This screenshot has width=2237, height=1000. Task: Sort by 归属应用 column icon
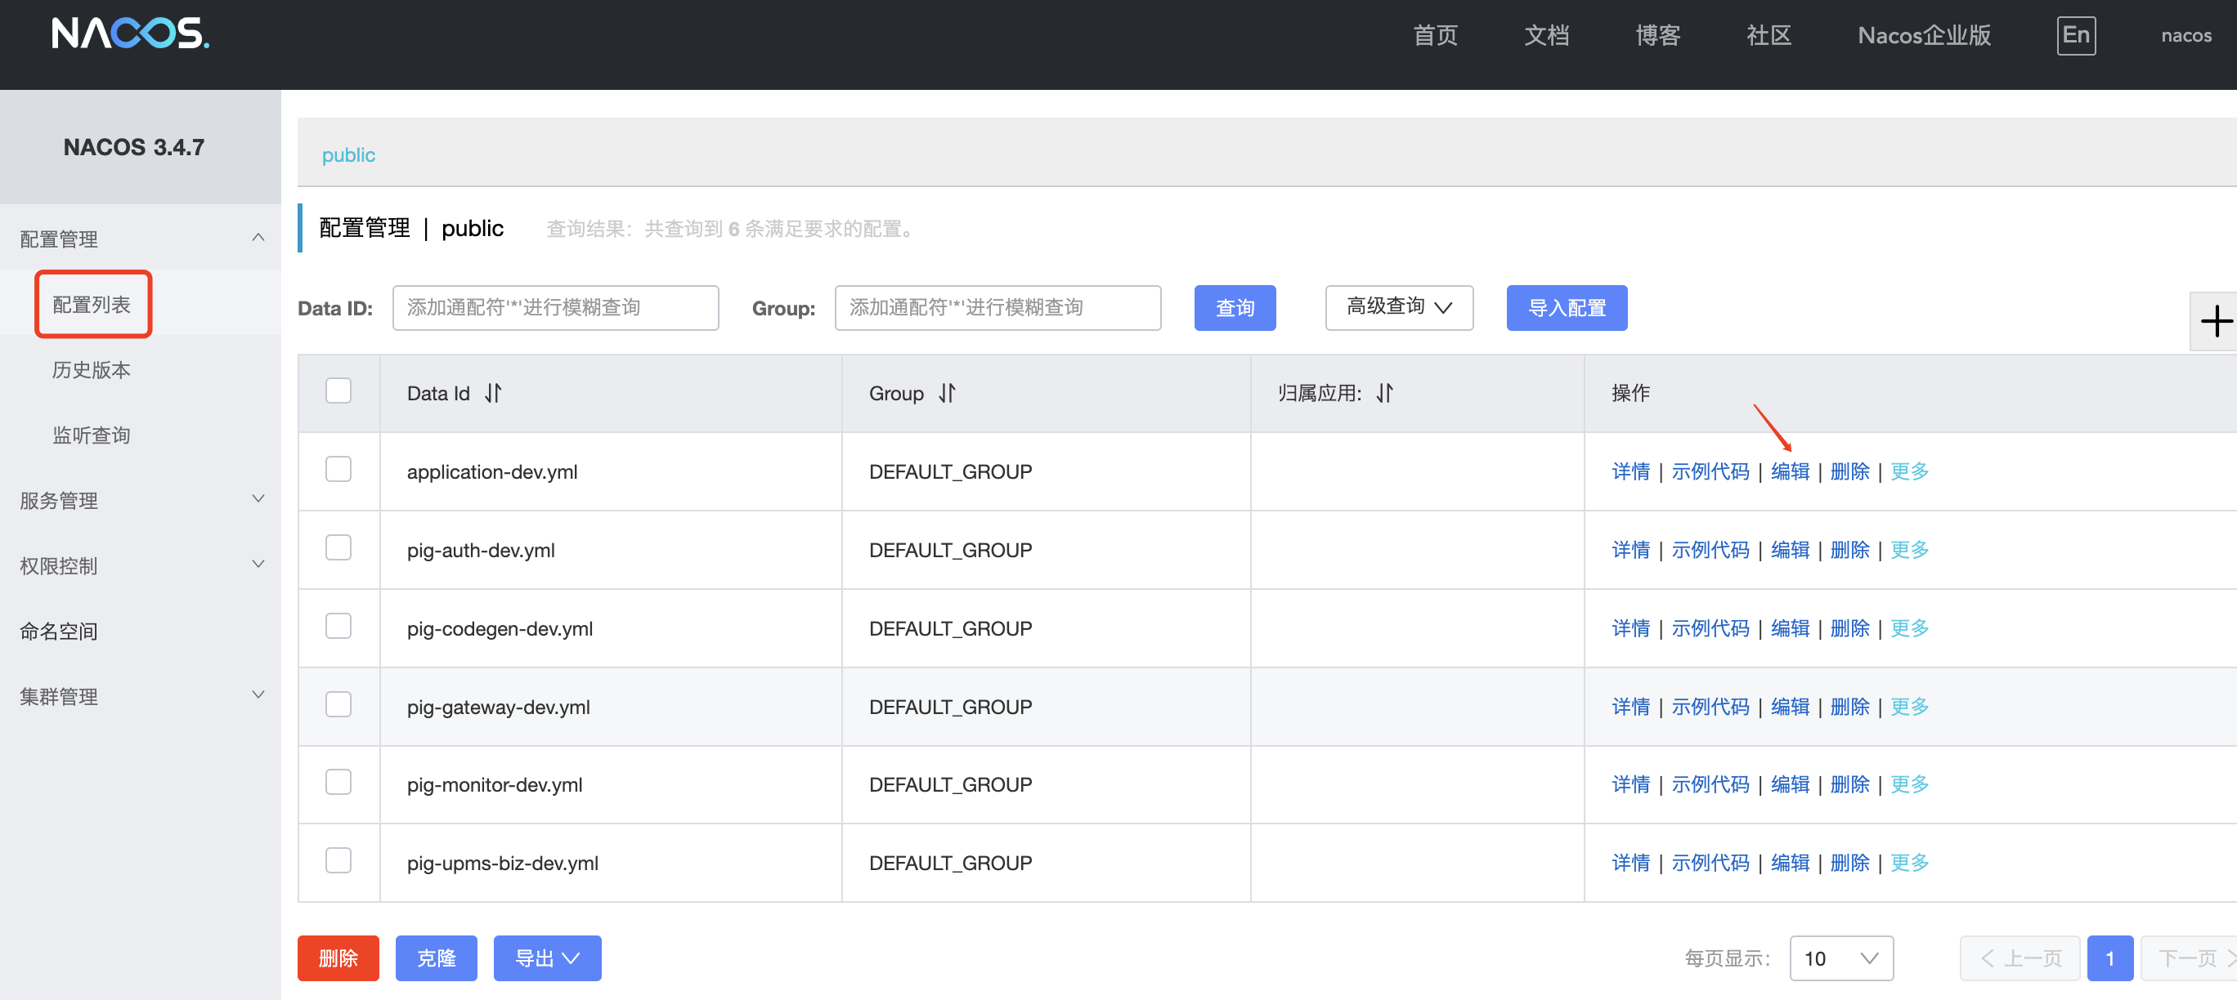pos(1384,393)
